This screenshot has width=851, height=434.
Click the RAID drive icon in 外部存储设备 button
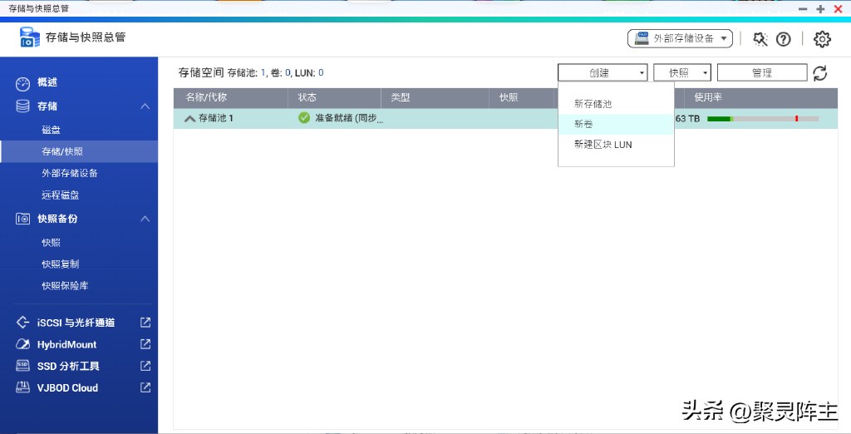[642, 38]
